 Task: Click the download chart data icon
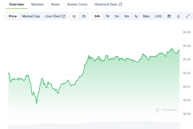pyautogui.click(x=178, y=16)
